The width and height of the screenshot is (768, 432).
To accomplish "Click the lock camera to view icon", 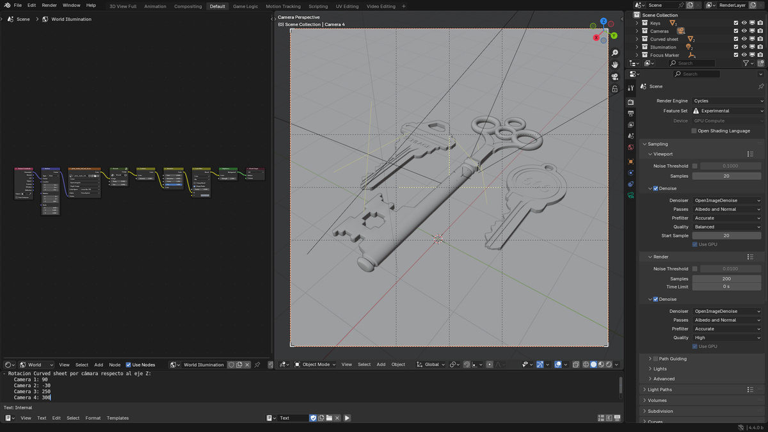I will pos(615,89).
